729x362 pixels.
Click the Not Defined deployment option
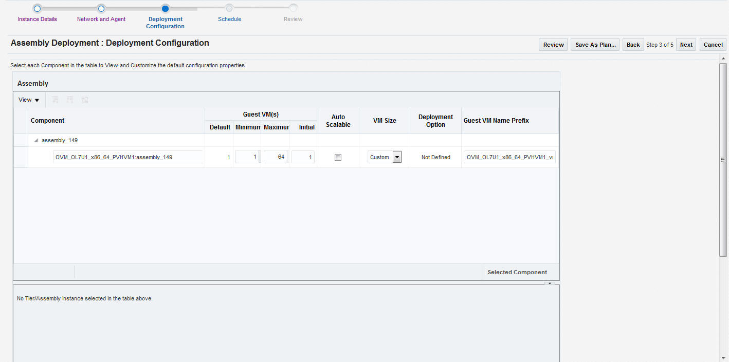click(x=435, y=157)
